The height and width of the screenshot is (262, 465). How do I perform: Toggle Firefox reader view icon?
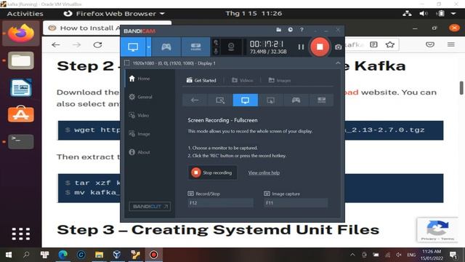coord(373,45)
